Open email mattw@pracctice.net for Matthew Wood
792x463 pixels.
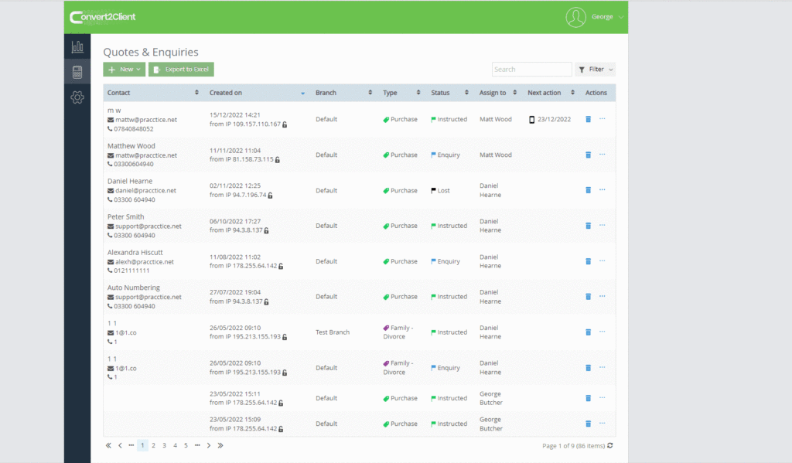click(146, 155)
